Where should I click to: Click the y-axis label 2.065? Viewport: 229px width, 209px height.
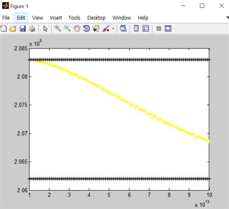click(21, 162)
